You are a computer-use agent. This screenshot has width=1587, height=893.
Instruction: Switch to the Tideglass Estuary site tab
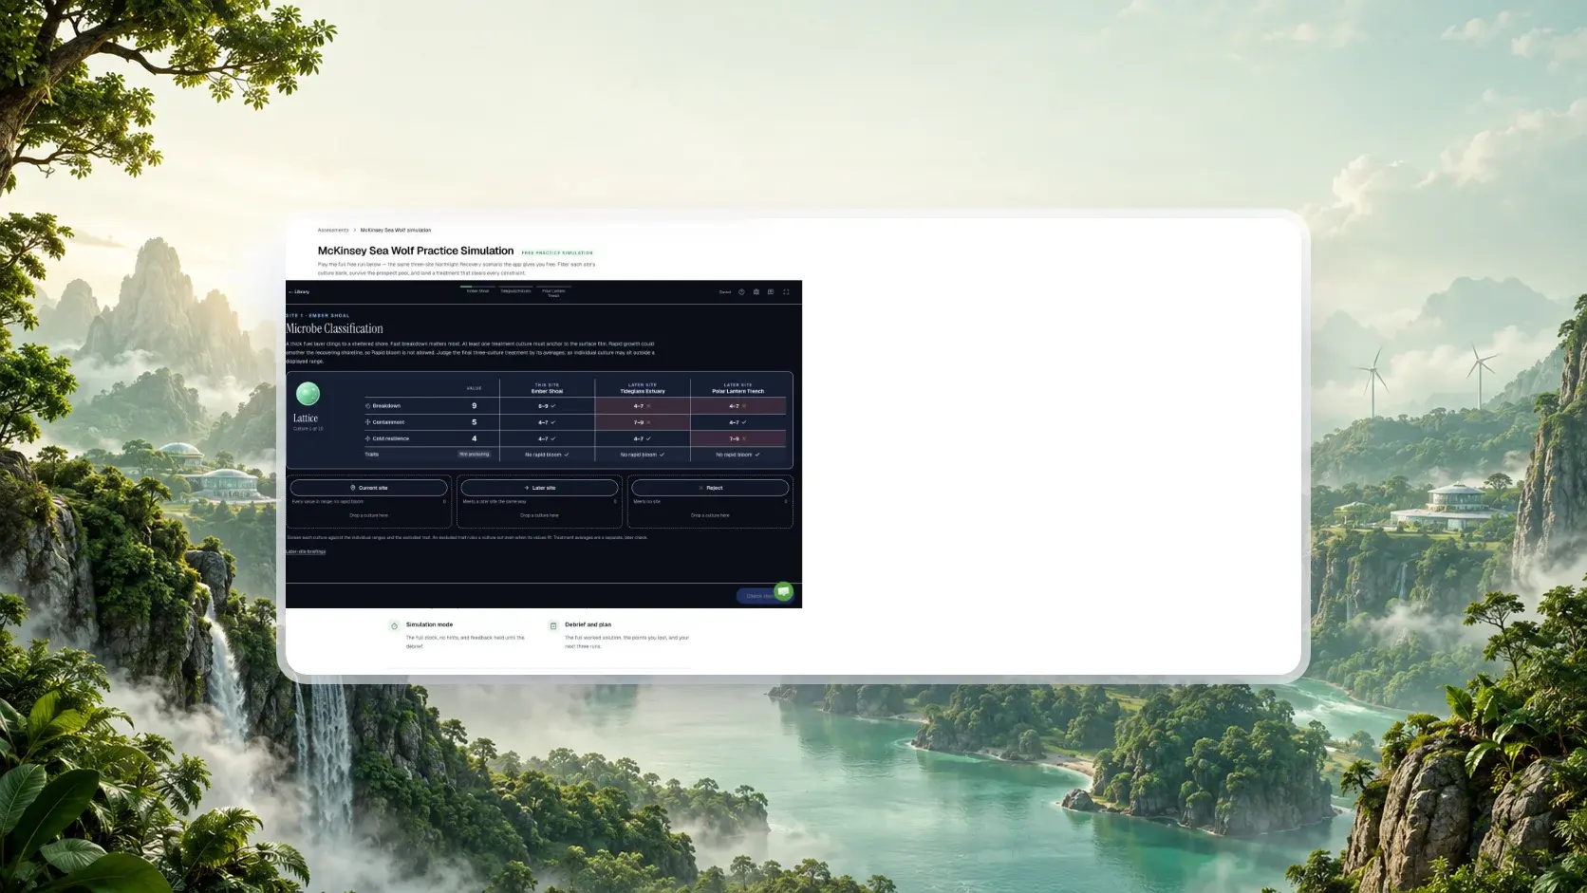pyautogui.click(x=515, y=291)
